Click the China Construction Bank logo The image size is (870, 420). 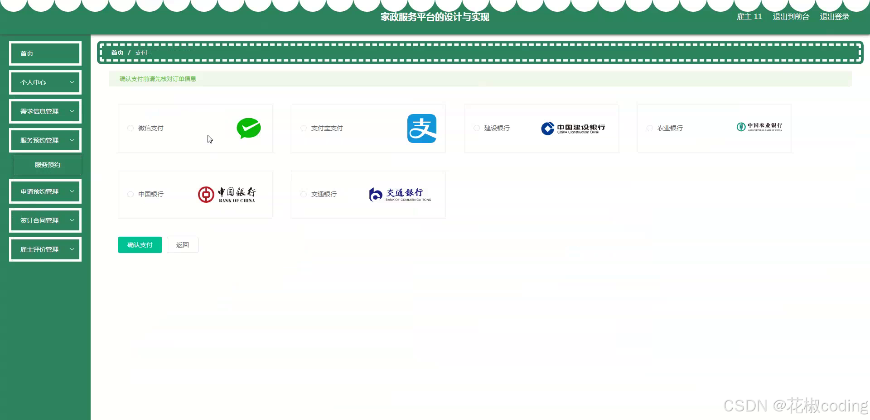574,128
